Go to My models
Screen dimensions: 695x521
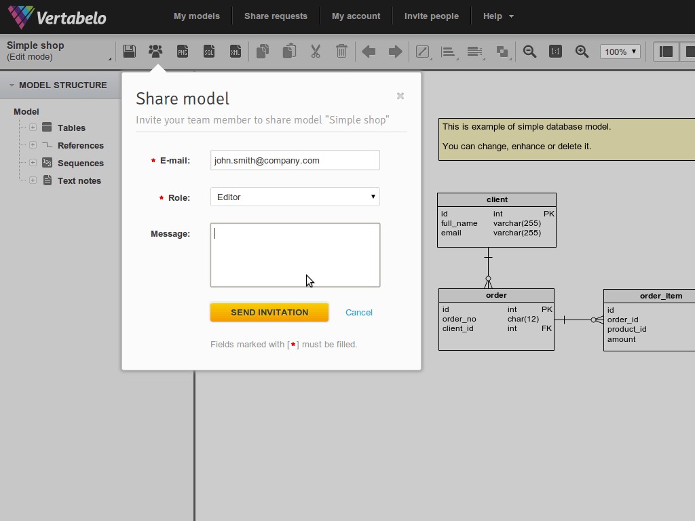[x=197, y=16]
